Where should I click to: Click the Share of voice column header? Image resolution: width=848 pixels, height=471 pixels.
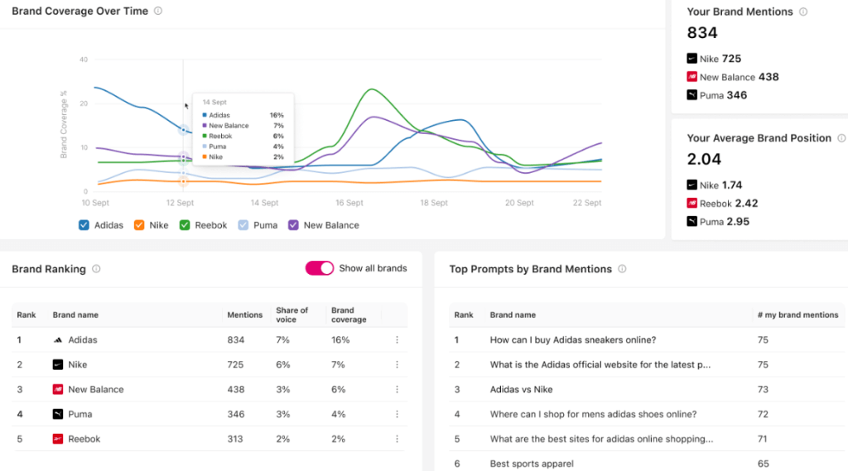coord(291,315)
